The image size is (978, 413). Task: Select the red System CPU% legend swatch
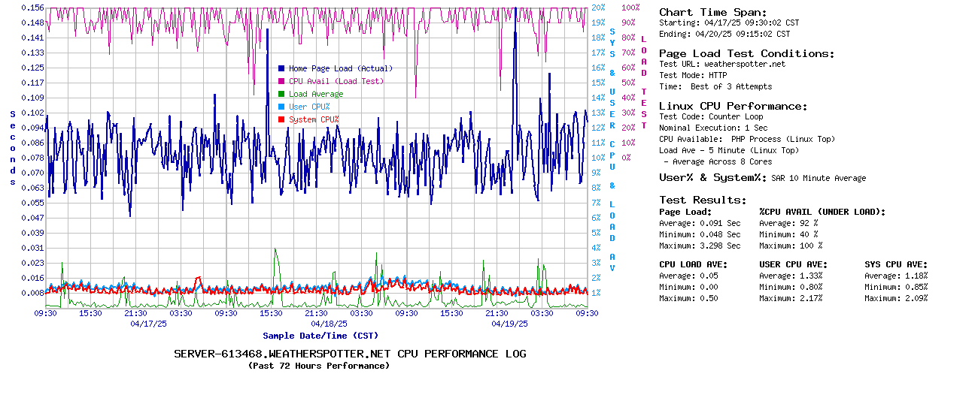coord(281,119)
